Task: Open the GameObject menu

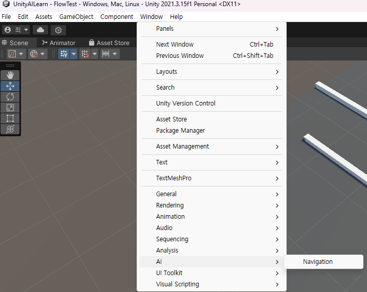Action: (76, 17)
